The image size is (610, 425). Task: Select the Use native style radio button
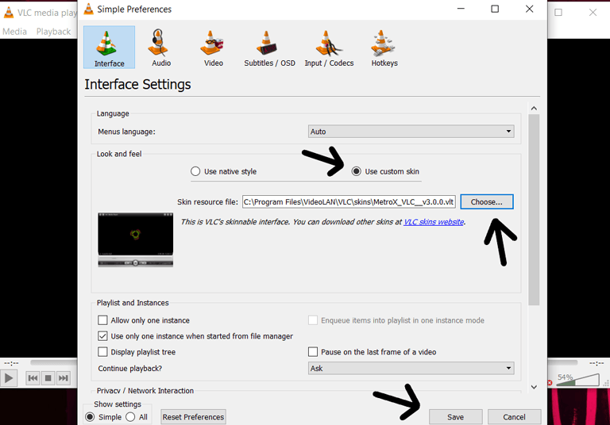tap(195, 171)
